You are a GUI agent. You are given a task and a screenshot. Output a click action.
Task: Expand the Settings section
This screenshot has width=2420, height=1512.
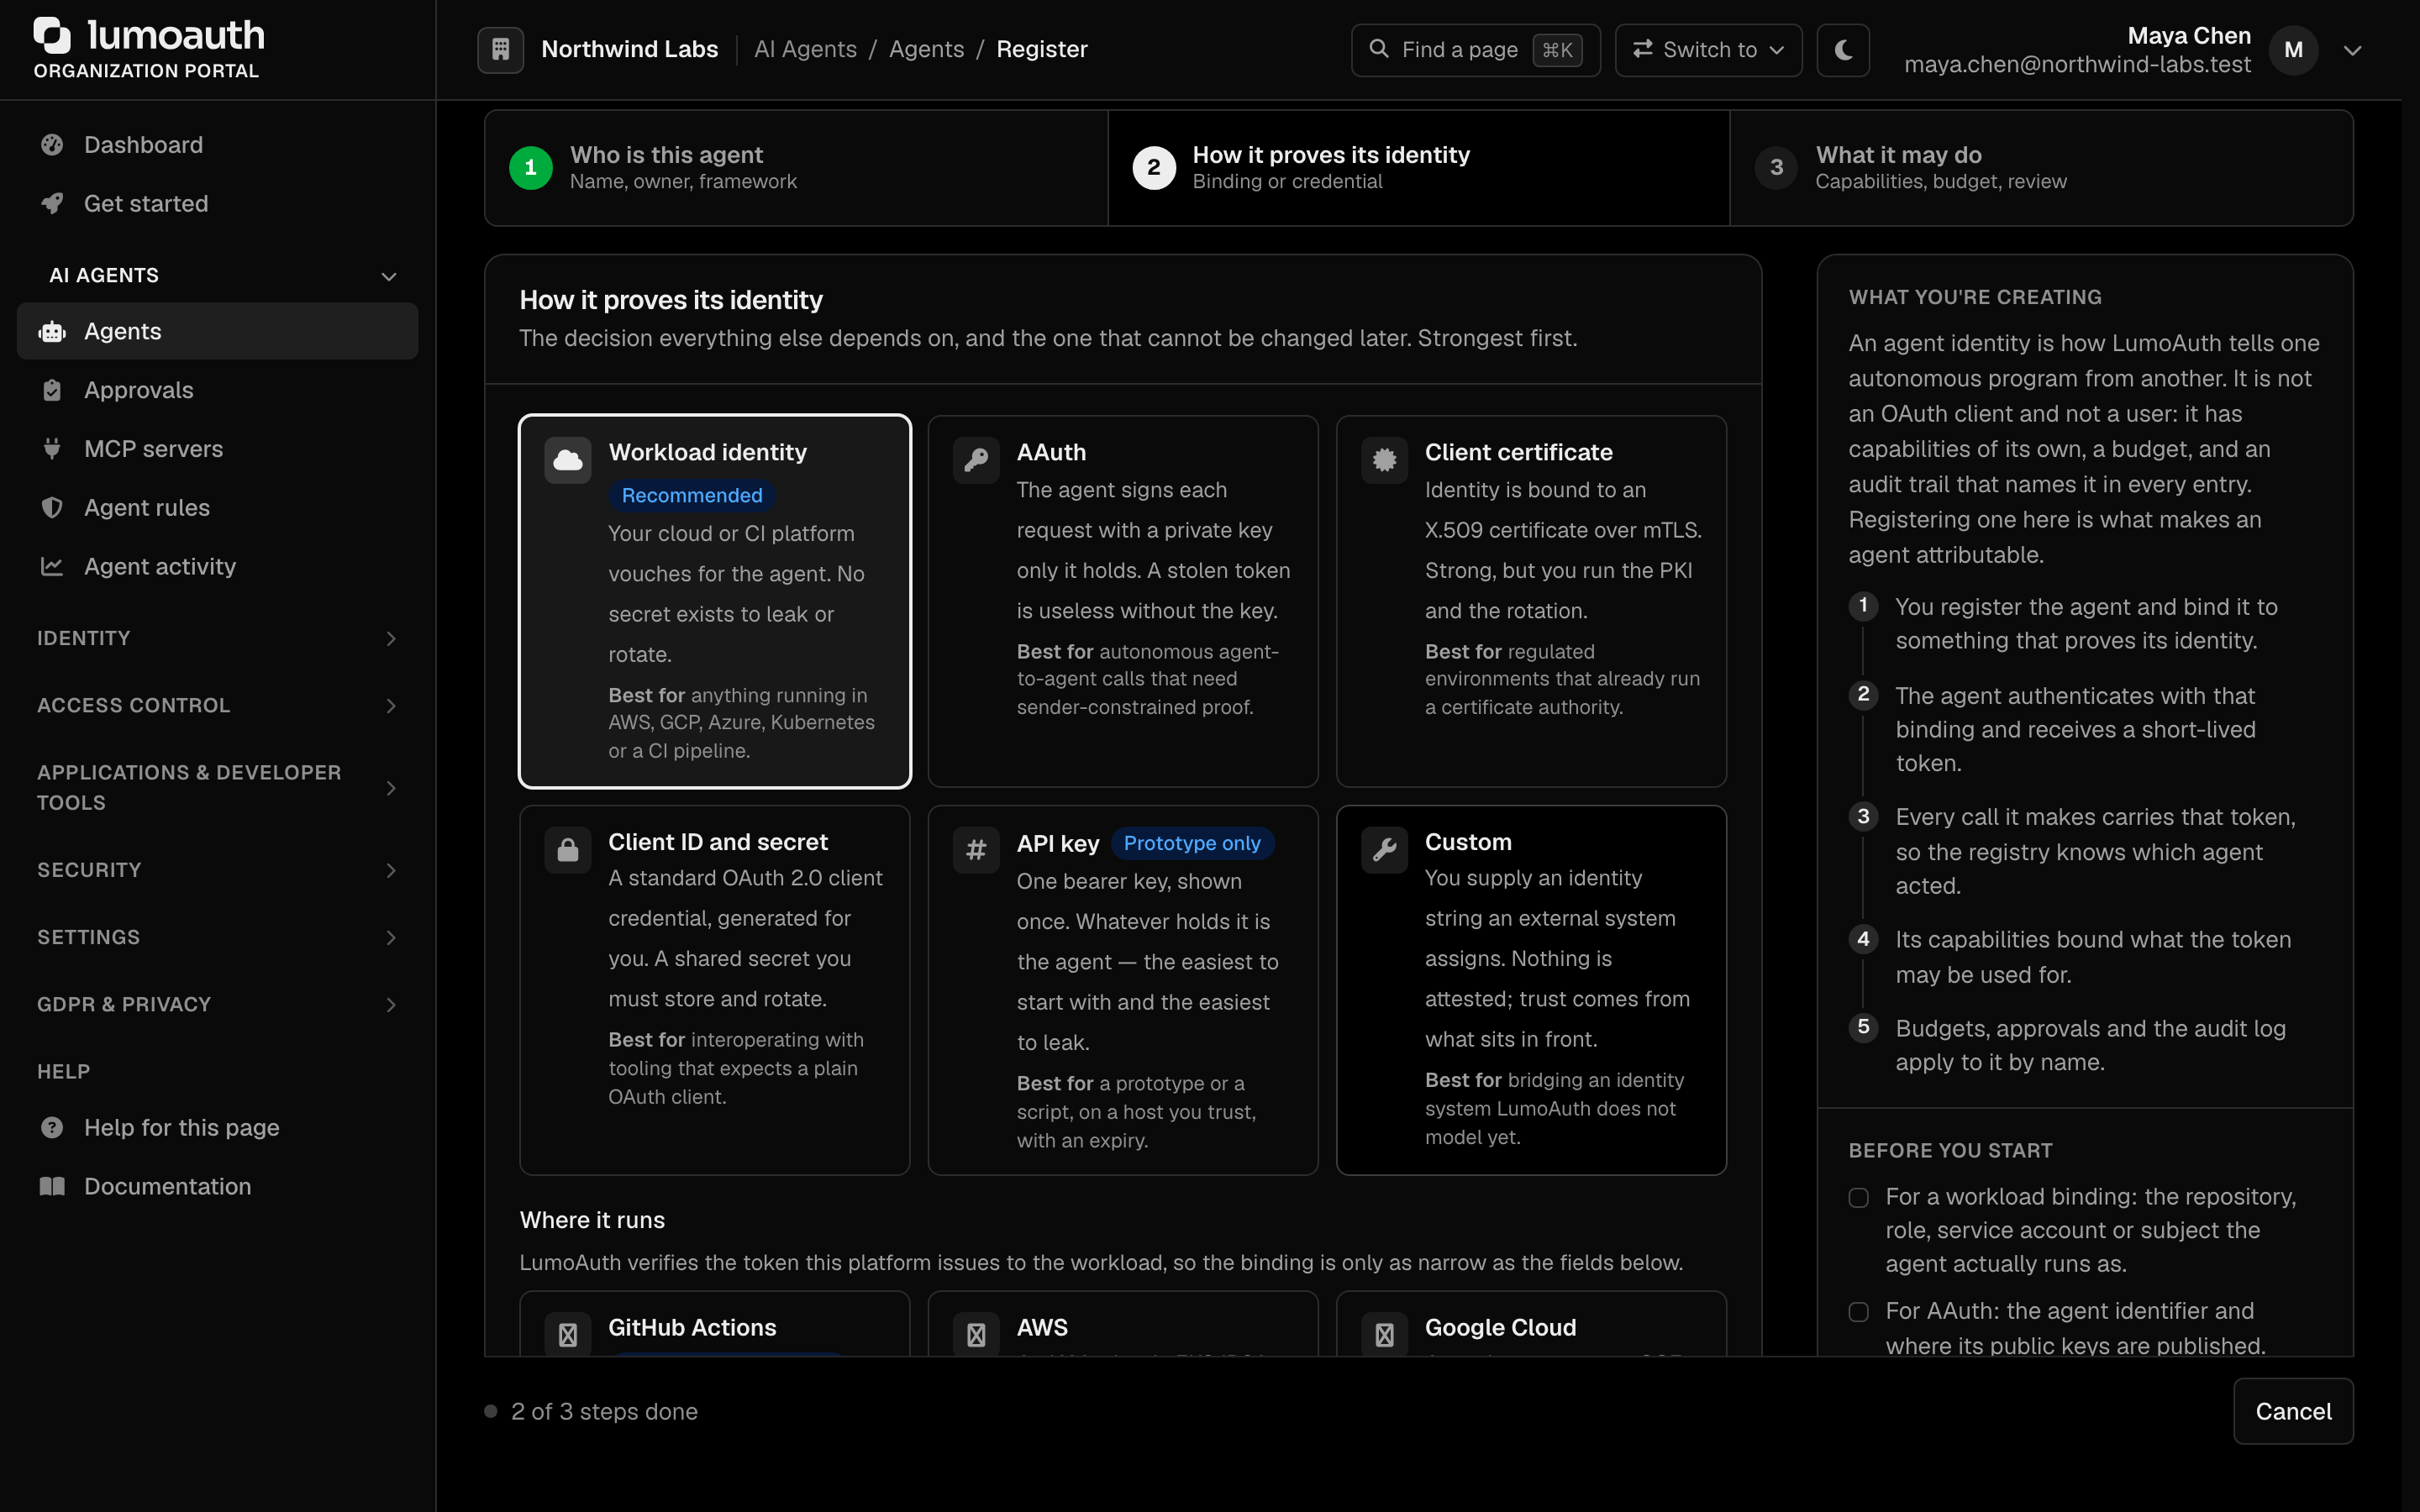click(x=217, y=937)
